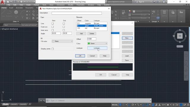This screenshot has height=107, width=190.
Task: Click Delete button under Elements list
Action: tap(92, 34)
